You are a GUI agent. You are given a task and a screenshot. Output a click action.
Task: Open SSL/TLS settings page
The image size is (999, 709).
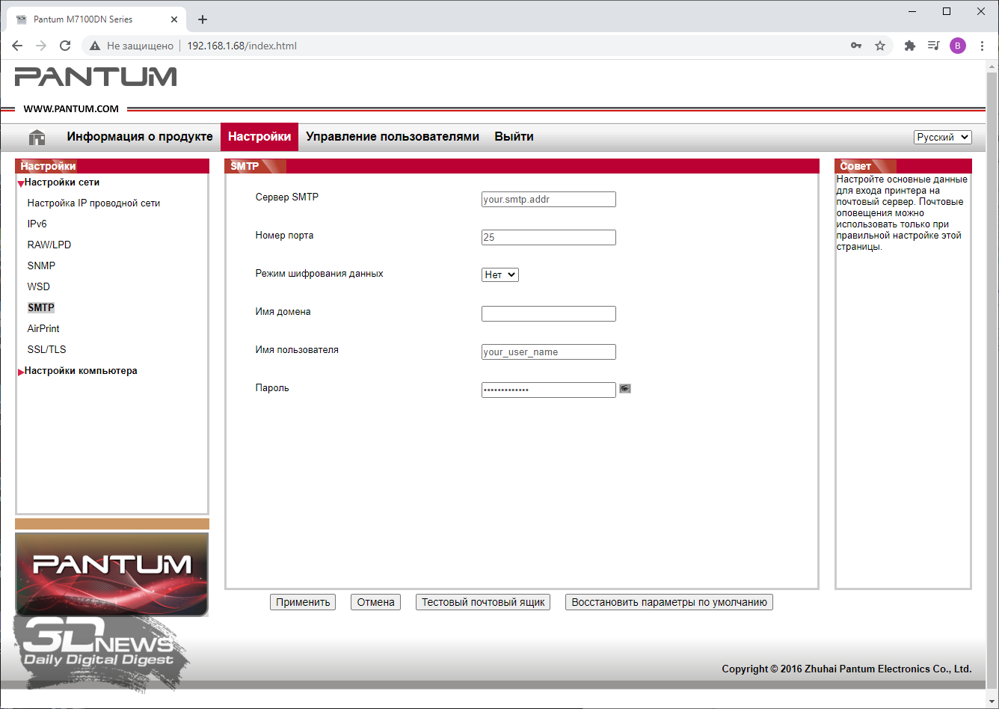click(x=46, y=349)
